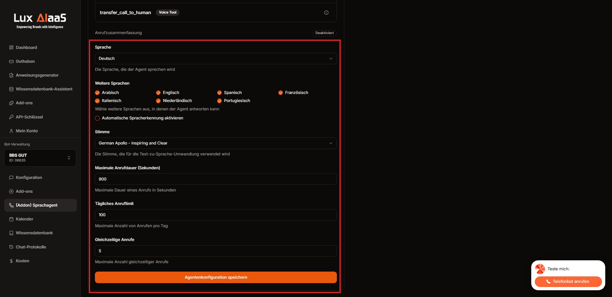Open Anweisungsgenerator in the sidebar
Screen dimensions: 612x297
click(x=40, y=75)
